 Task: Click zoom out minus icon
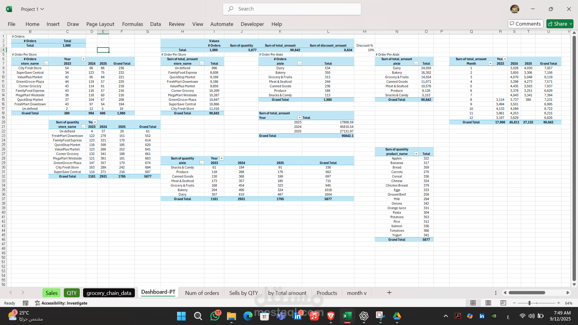[514, 303]
